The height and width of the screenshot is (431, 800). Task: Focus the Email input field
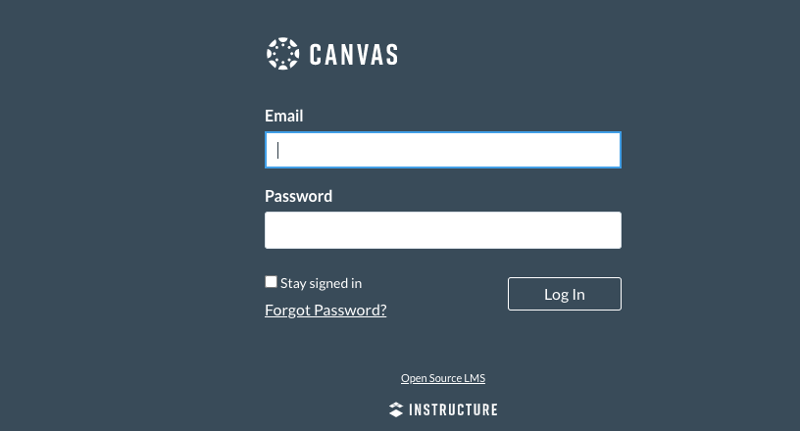coord(442,150)
